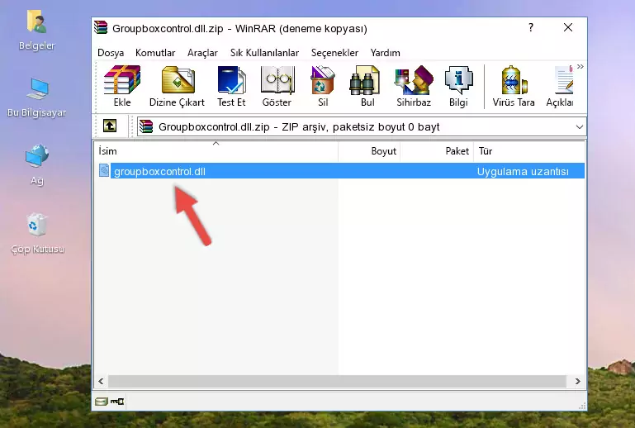Open the Sık Kullanılanlar menu
The height and width of the screenshot is (428, 635).
tap(264, 53)
